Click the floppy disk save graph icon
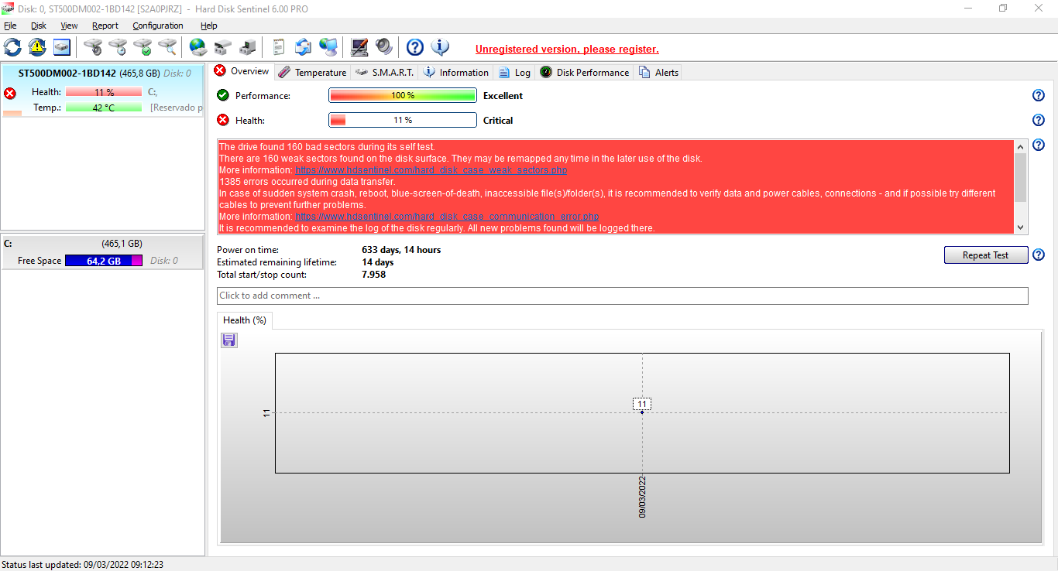Screen dimensions: 1058x571 229,340
